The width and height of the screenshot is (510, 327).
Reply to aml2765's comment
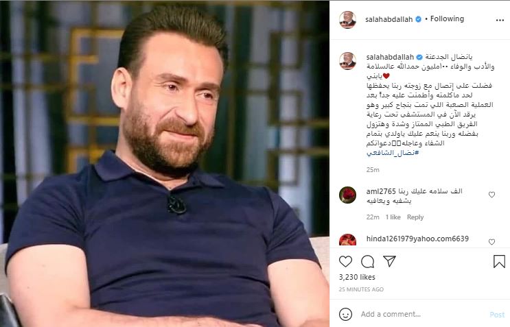415,217
